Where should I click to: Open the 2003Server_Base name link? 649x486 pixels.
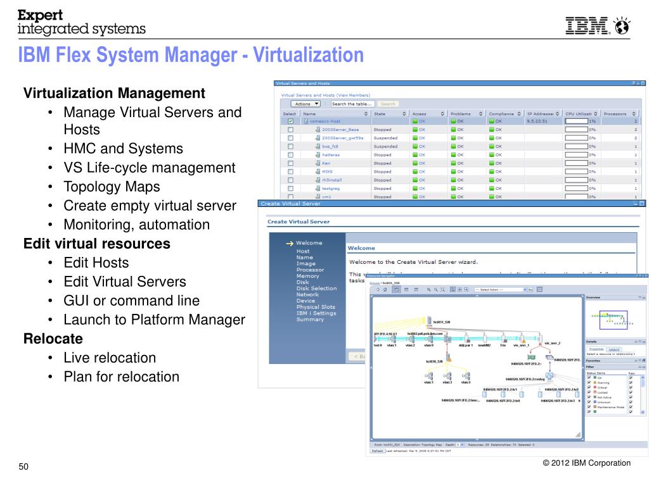coord(340,129)
